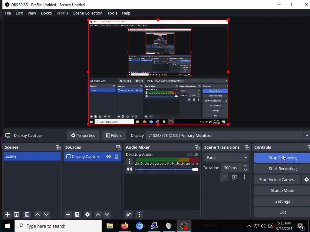
Task: Pop out the Audio Mixer dock
Action: [197, 147]
